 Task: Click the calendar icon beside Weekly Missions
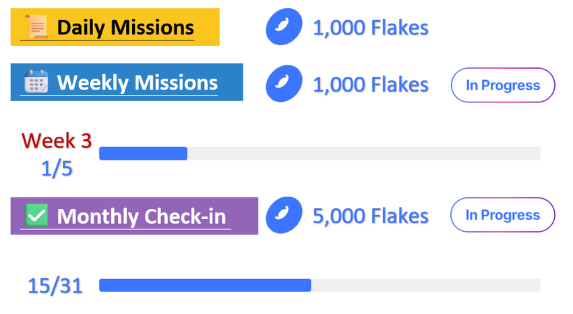click(35, 82)
